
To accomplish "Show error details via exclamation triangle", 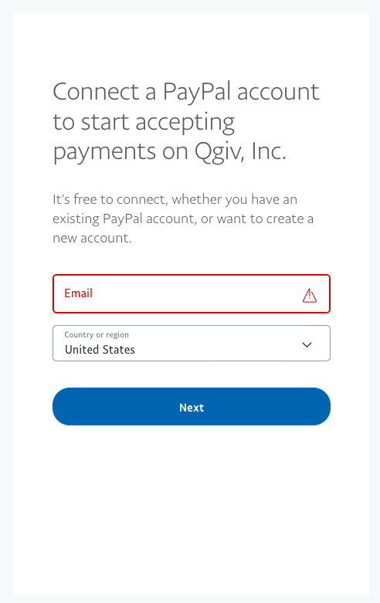I will pos(310,296).
